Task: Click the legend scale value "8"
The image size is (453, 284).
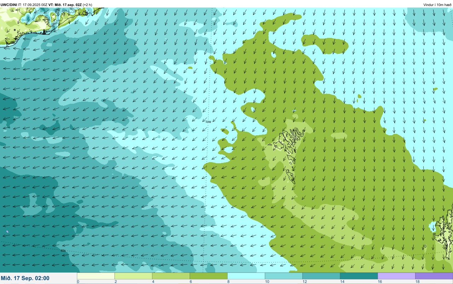Action: 228,282
